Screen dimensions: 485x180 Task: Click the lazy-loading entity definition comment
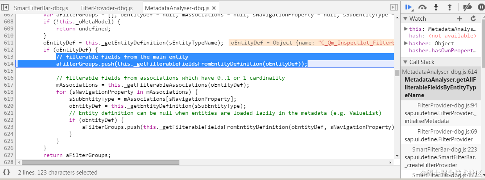pyautogui.click(x=225, y=113)
